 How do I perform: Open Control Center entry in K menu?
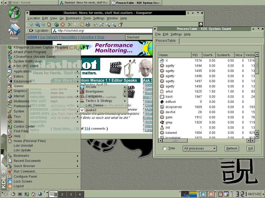(44, 126)
